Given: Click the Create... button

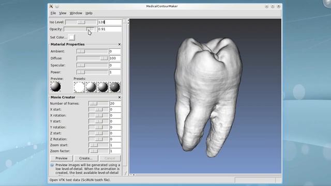Looking at the screenshot, I should 86,158.
